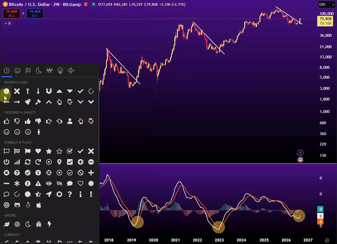
Task: Choose the apple logo icon
Action: pyautogui.click(x=39, y=205)
